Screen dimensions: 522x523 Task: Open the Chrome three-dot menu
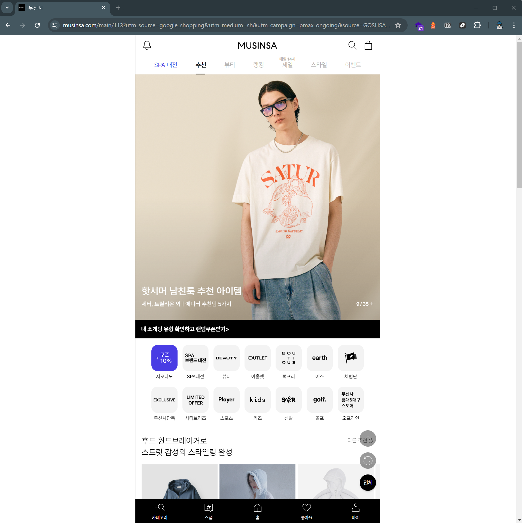click(x=514, y=25)
